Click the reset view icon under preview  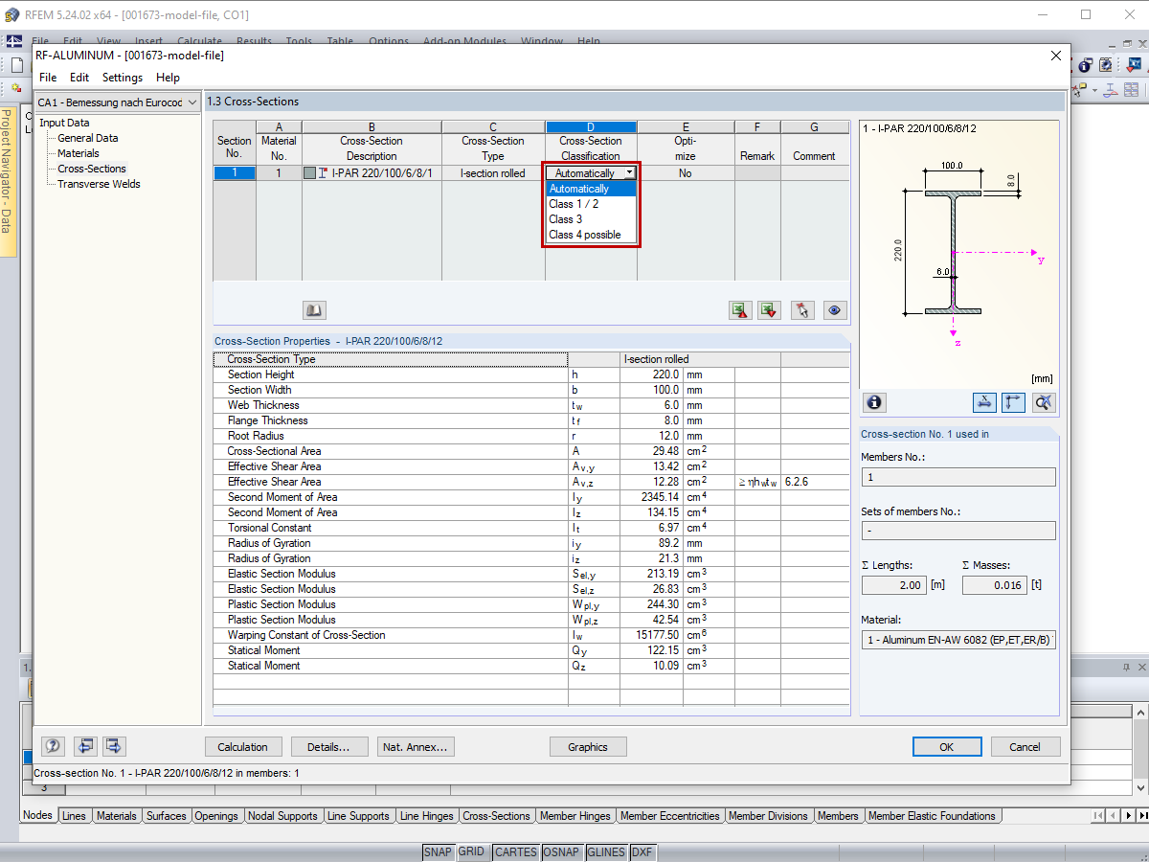point(1044,402)
